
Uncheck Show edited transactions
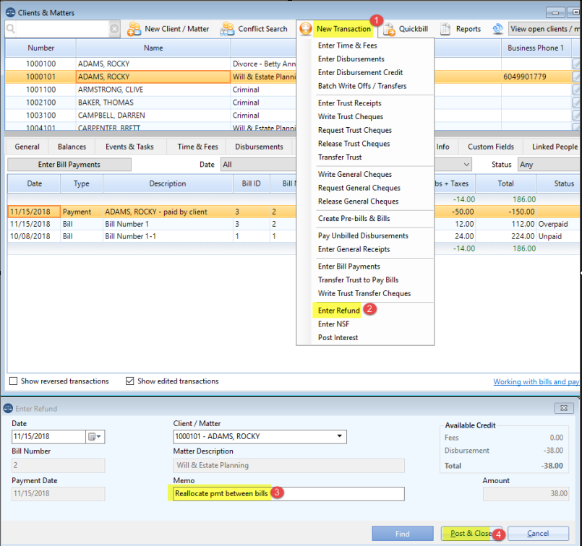pyautogui.click(x=129, y=381)
